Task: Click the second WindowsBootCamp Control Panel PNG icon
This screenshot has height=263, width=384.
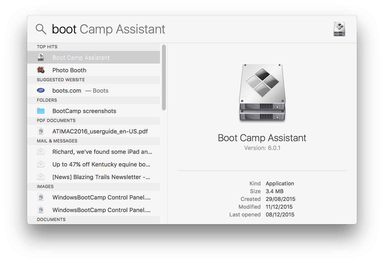Action: click(41, 210)
